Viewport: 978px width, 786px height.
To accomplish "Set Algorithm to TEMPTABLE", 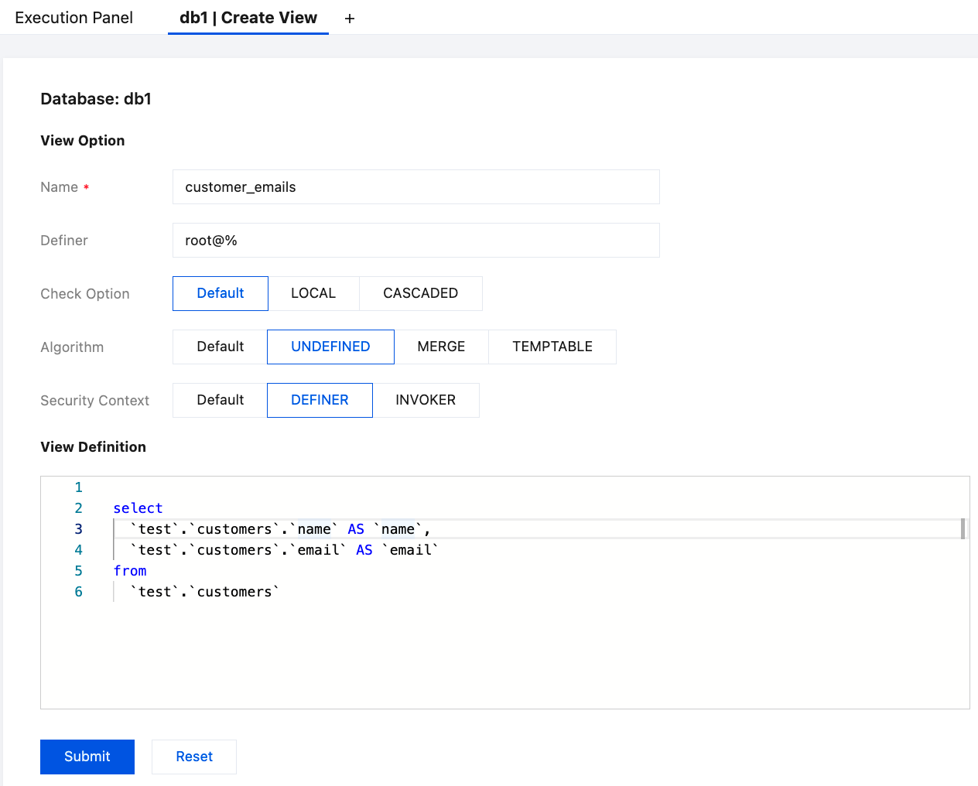I will [x=552, y=347].
